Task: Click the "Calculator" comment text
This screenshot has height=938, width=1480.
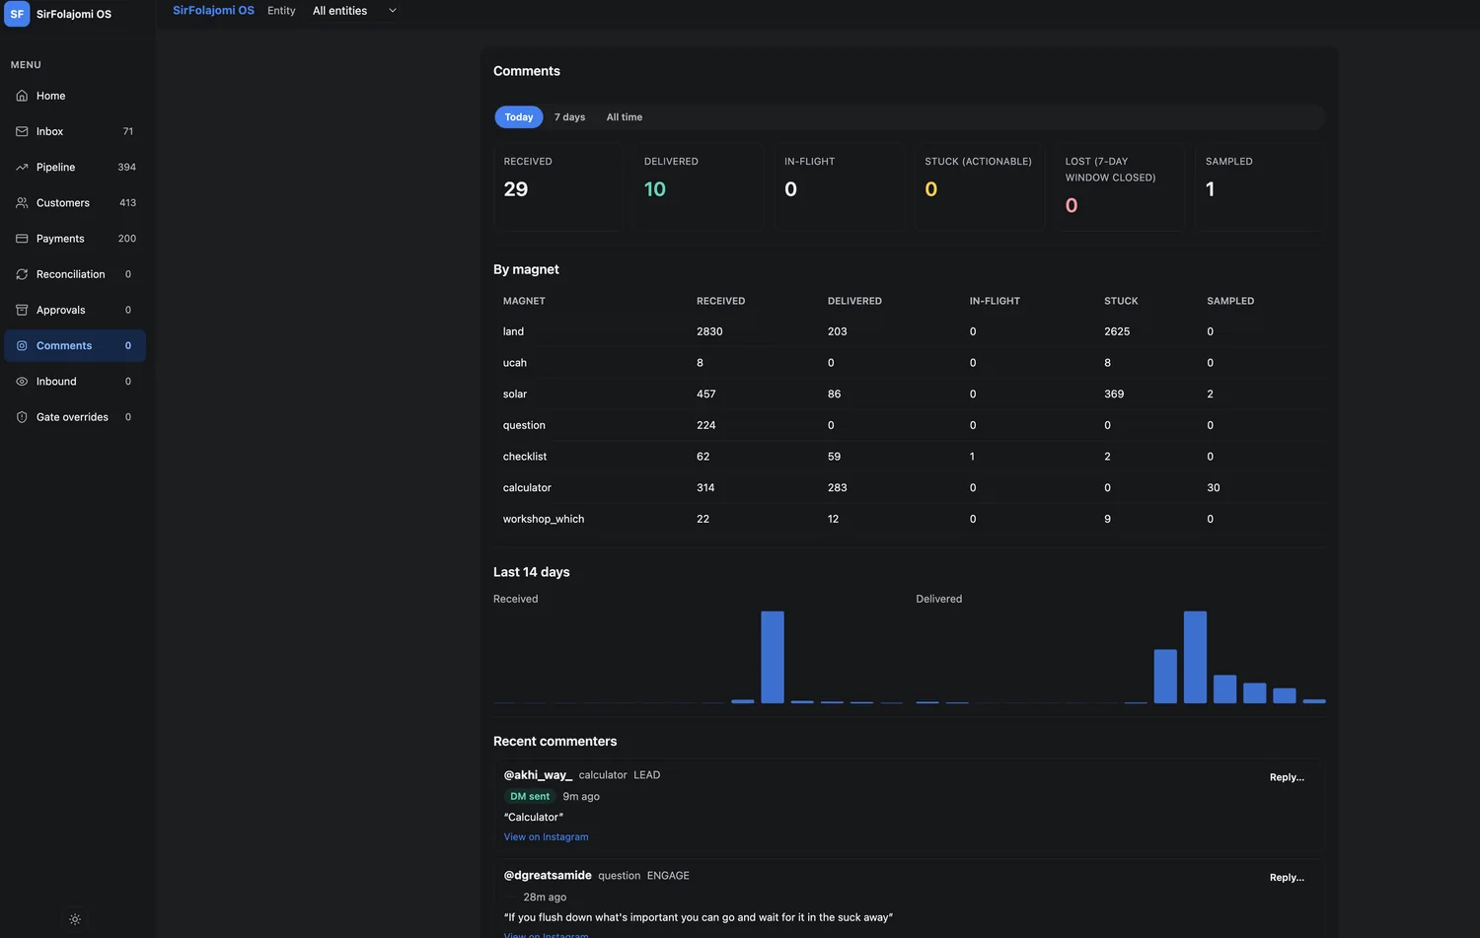Action: (x=534, y=818)
